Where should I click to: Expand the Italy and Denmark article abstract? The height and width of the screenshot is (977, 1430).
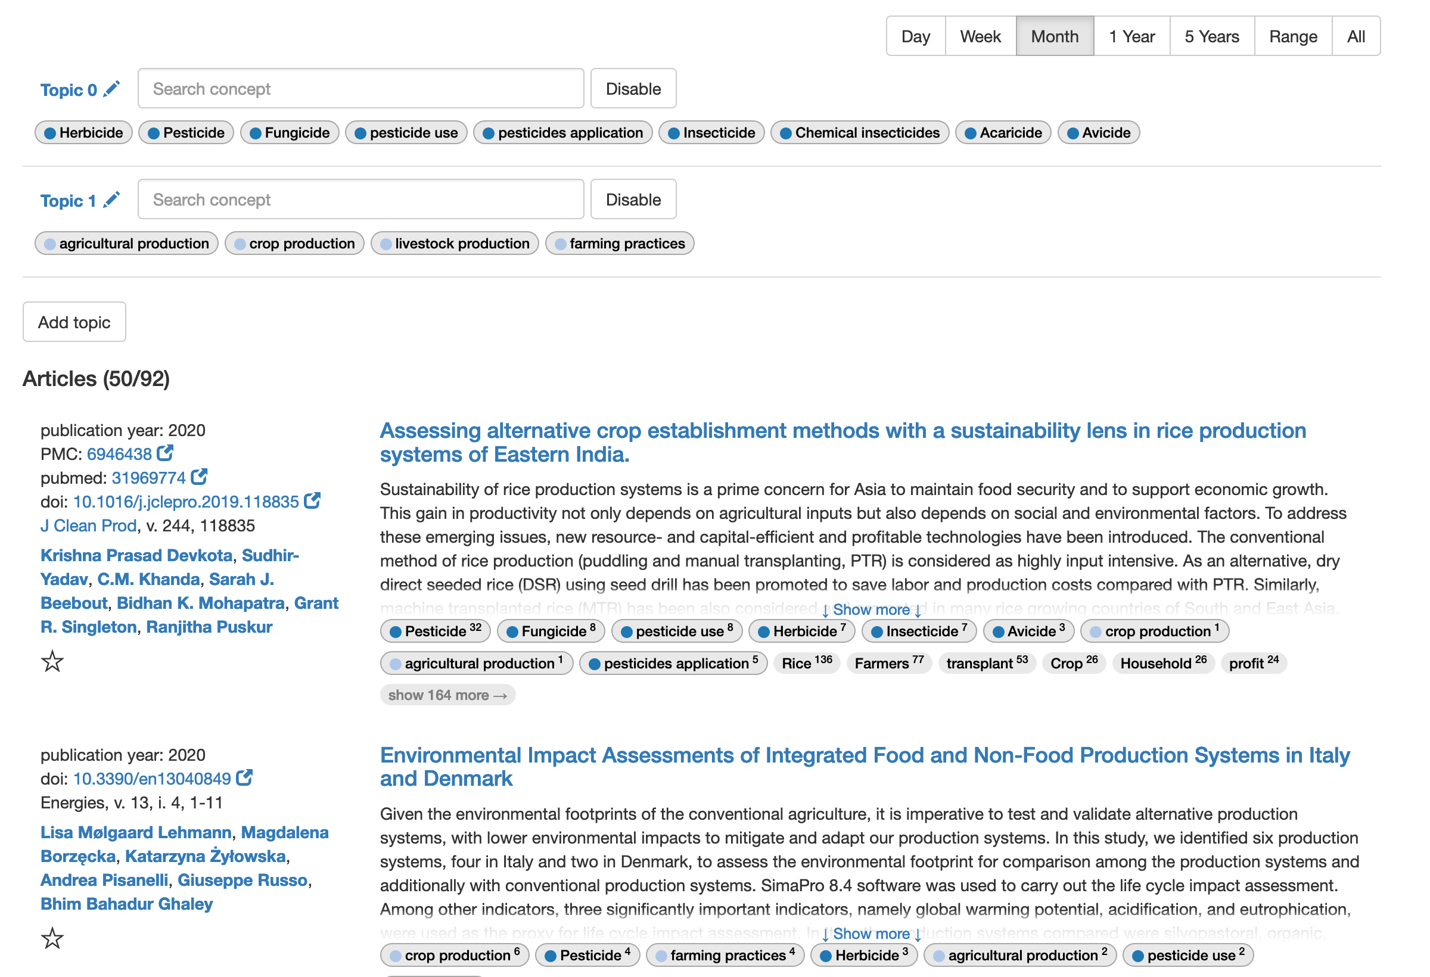pyautogui.click(x=871, y=934)
